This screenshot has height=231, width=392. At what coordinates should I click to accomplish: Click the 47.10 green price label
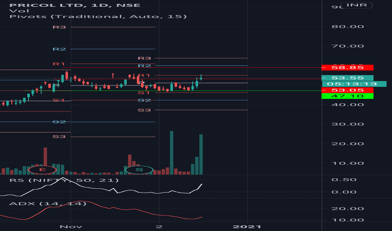347,96
